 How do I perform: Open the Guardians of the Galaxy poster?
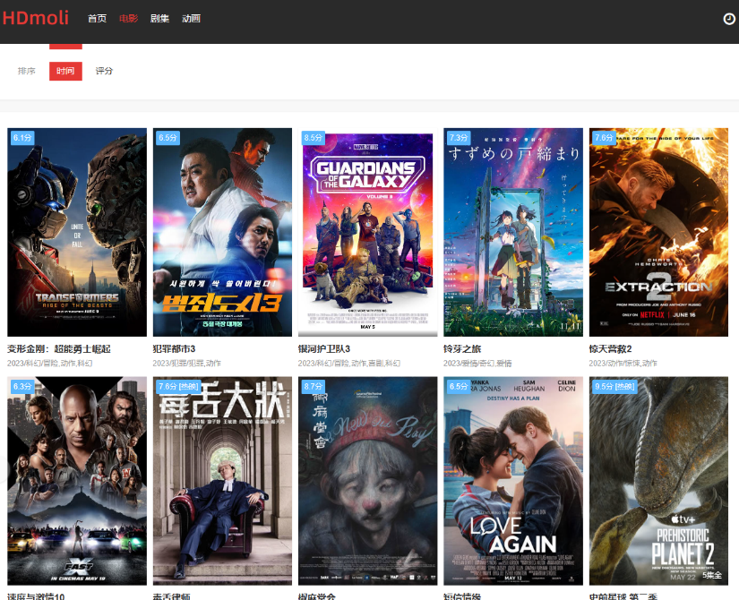pyautogui.click(x=367, y=232)
